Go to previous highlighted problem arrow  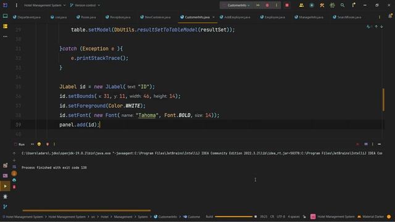tap(376, 27)
